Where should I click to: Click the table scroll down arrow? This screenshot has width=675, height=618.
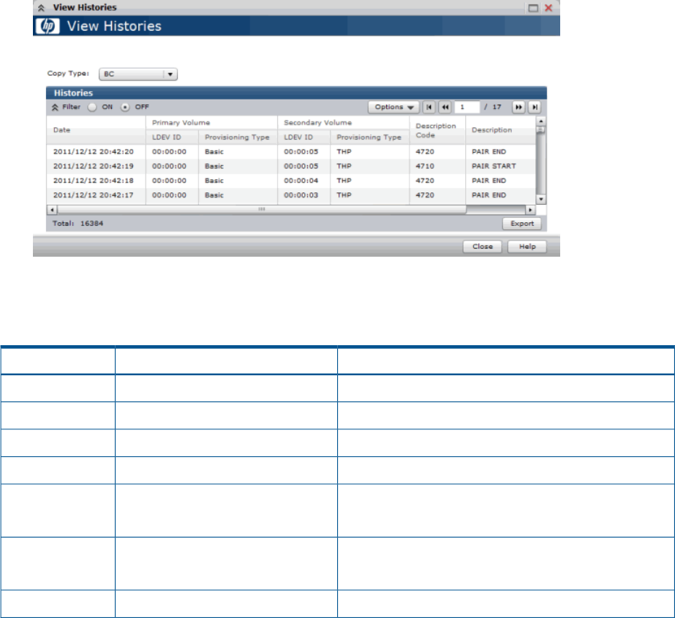[x=541, y=200]
